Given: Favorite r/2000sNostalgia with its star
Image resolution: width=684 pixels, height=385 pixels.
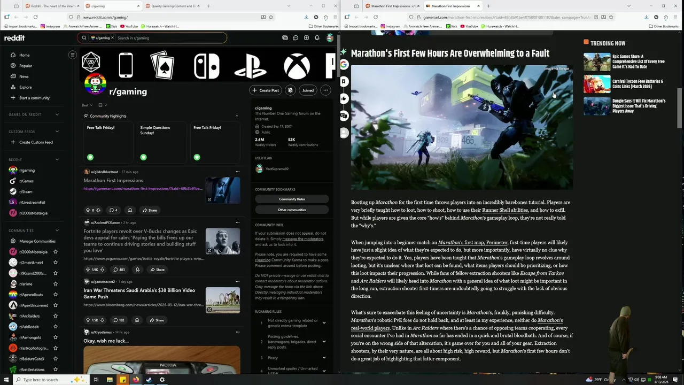Looking at the screenshot, I should [x=56, y=252].
